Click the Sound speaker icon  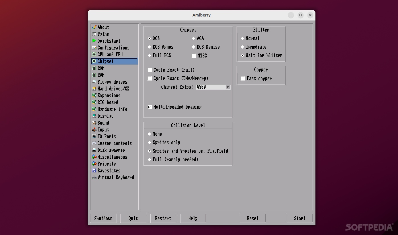tap(94, 123)
